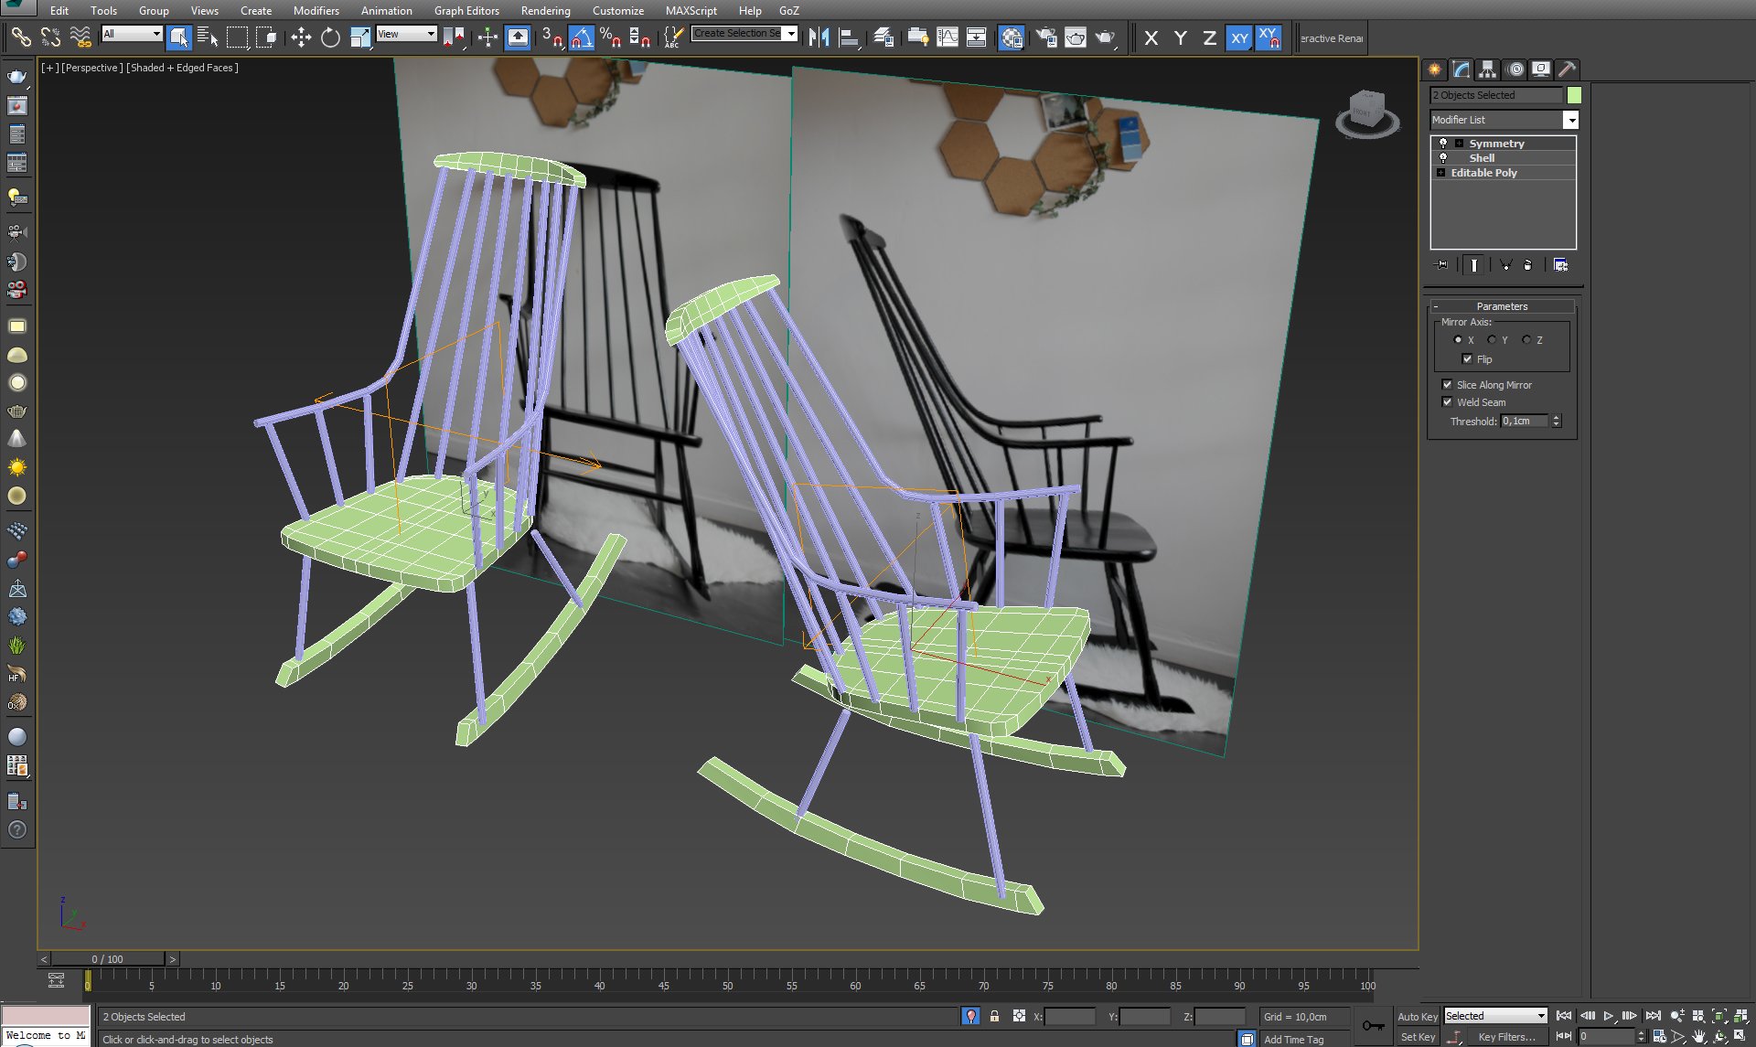
Task: Toggle Slice Along Mirror checkbox
Action: [x=1447, y=385]
